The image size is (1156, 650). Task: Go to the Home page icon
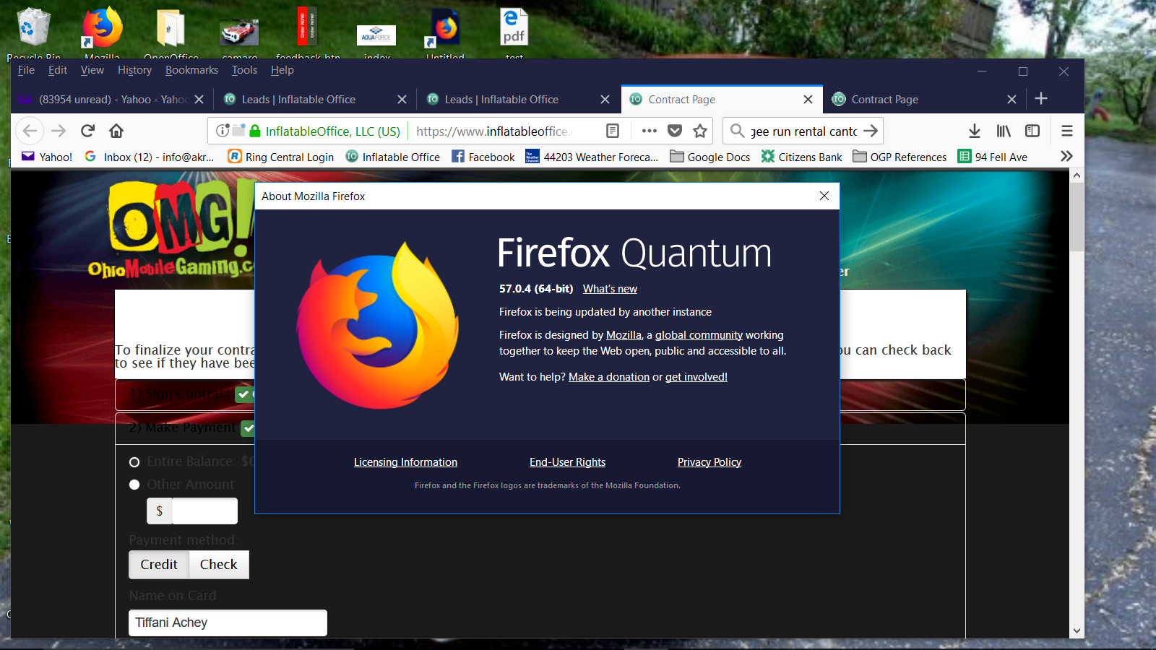point(116,131)
